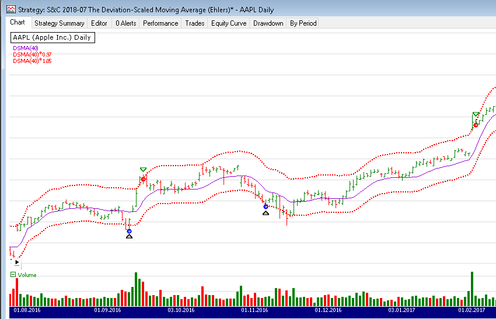Click the blue buy marker near 01.11.2016
Screen dimensions: 496x319
click(x=266, y=206)
